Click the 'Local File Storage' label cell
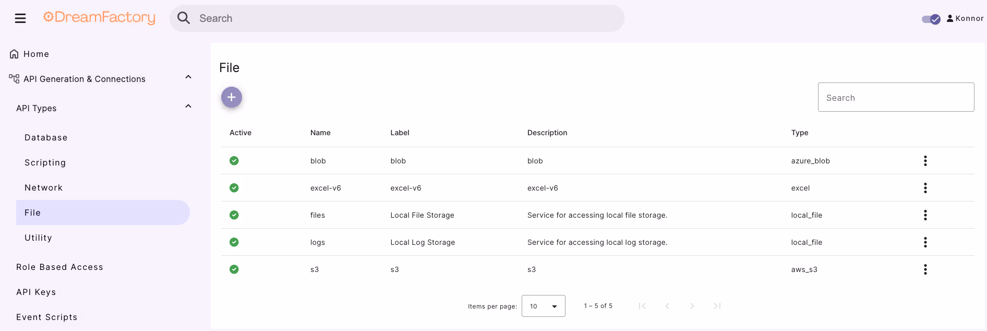987x331 pixels. point(422,215)
